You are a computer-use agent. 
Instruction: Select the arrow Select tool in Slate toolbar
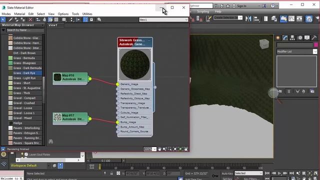tap(3, 19)
